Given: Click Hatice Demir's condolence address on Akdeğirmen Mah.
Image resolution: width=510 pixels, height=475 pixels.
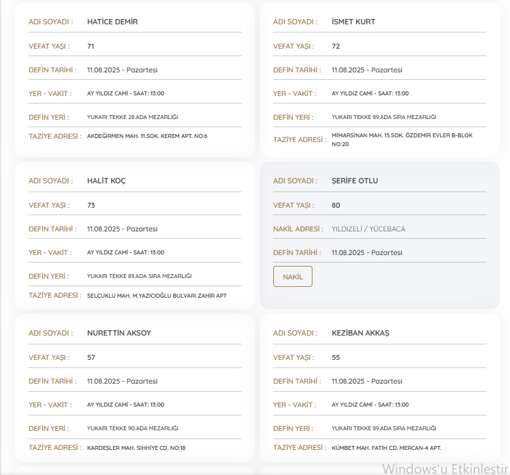Looking at the screenshot, I should (147, 136).
